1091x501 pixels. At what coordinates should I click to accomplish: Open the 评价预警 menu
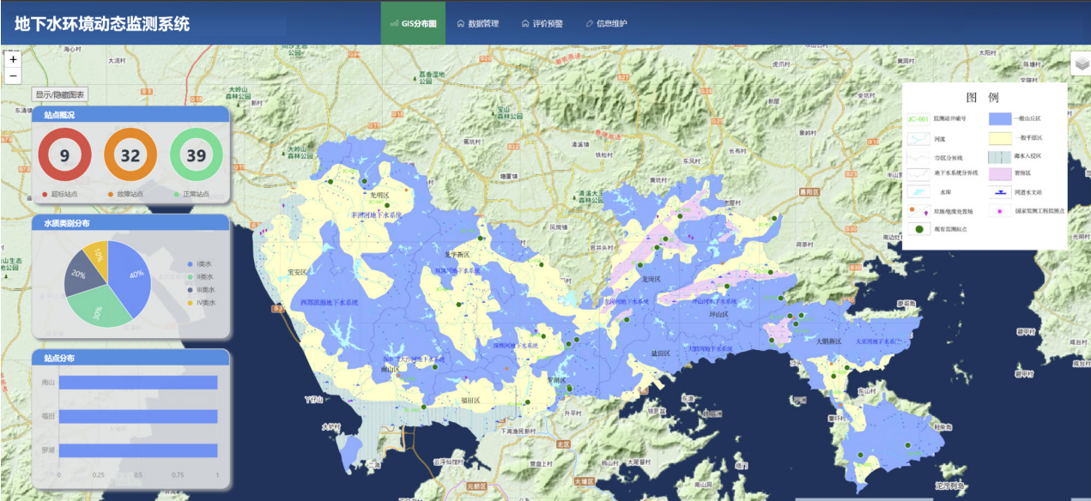(542, 23)
